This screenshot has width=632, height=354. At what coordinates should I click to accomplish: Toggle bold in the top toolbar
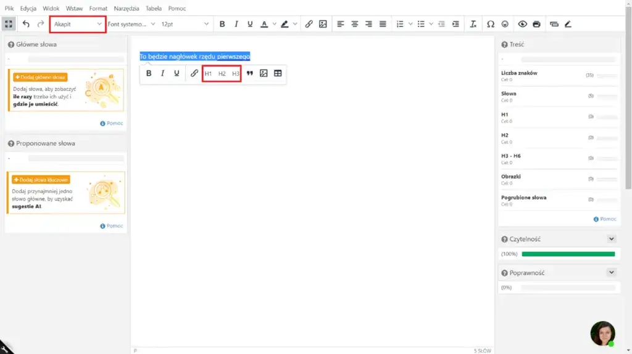tap(222, 24)
